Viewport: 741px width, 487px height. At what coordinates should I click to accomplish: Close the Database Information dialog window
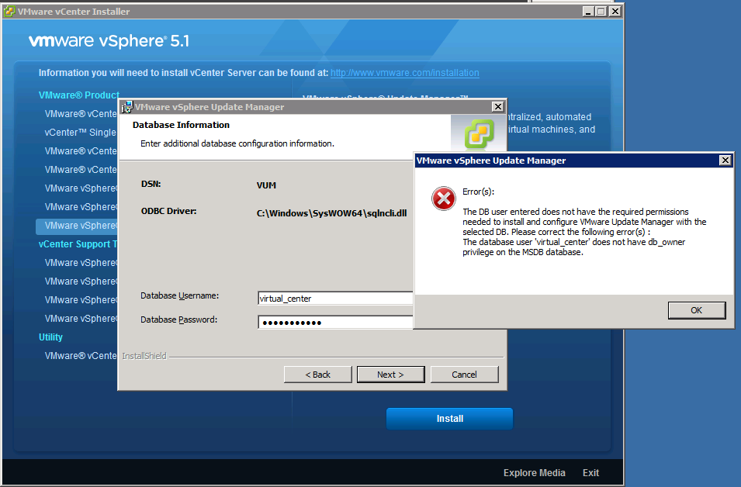[x=497, y=107]
